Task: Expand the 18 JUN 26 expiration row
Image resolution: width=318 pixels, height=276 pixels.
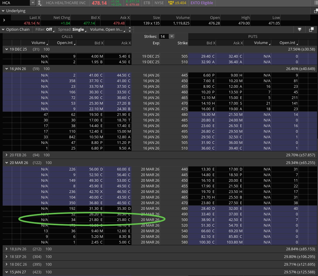Action: 7,249
